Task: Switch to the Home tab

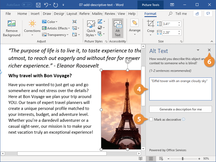Action: pos(22,14)
